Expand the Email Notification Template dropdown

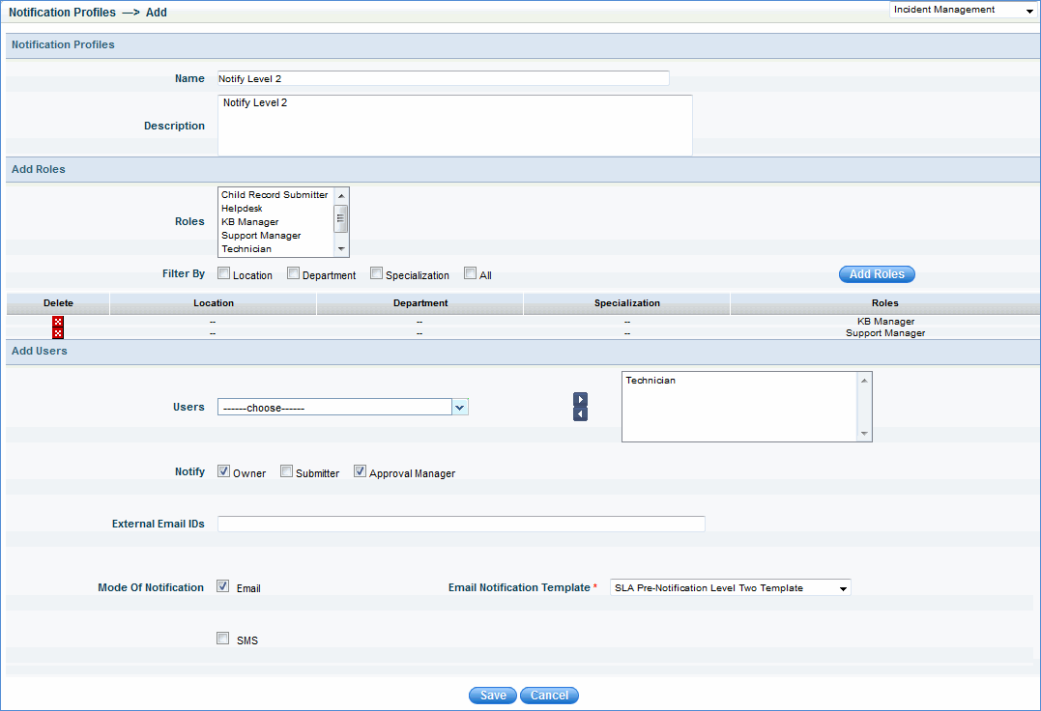pos(843,588)
